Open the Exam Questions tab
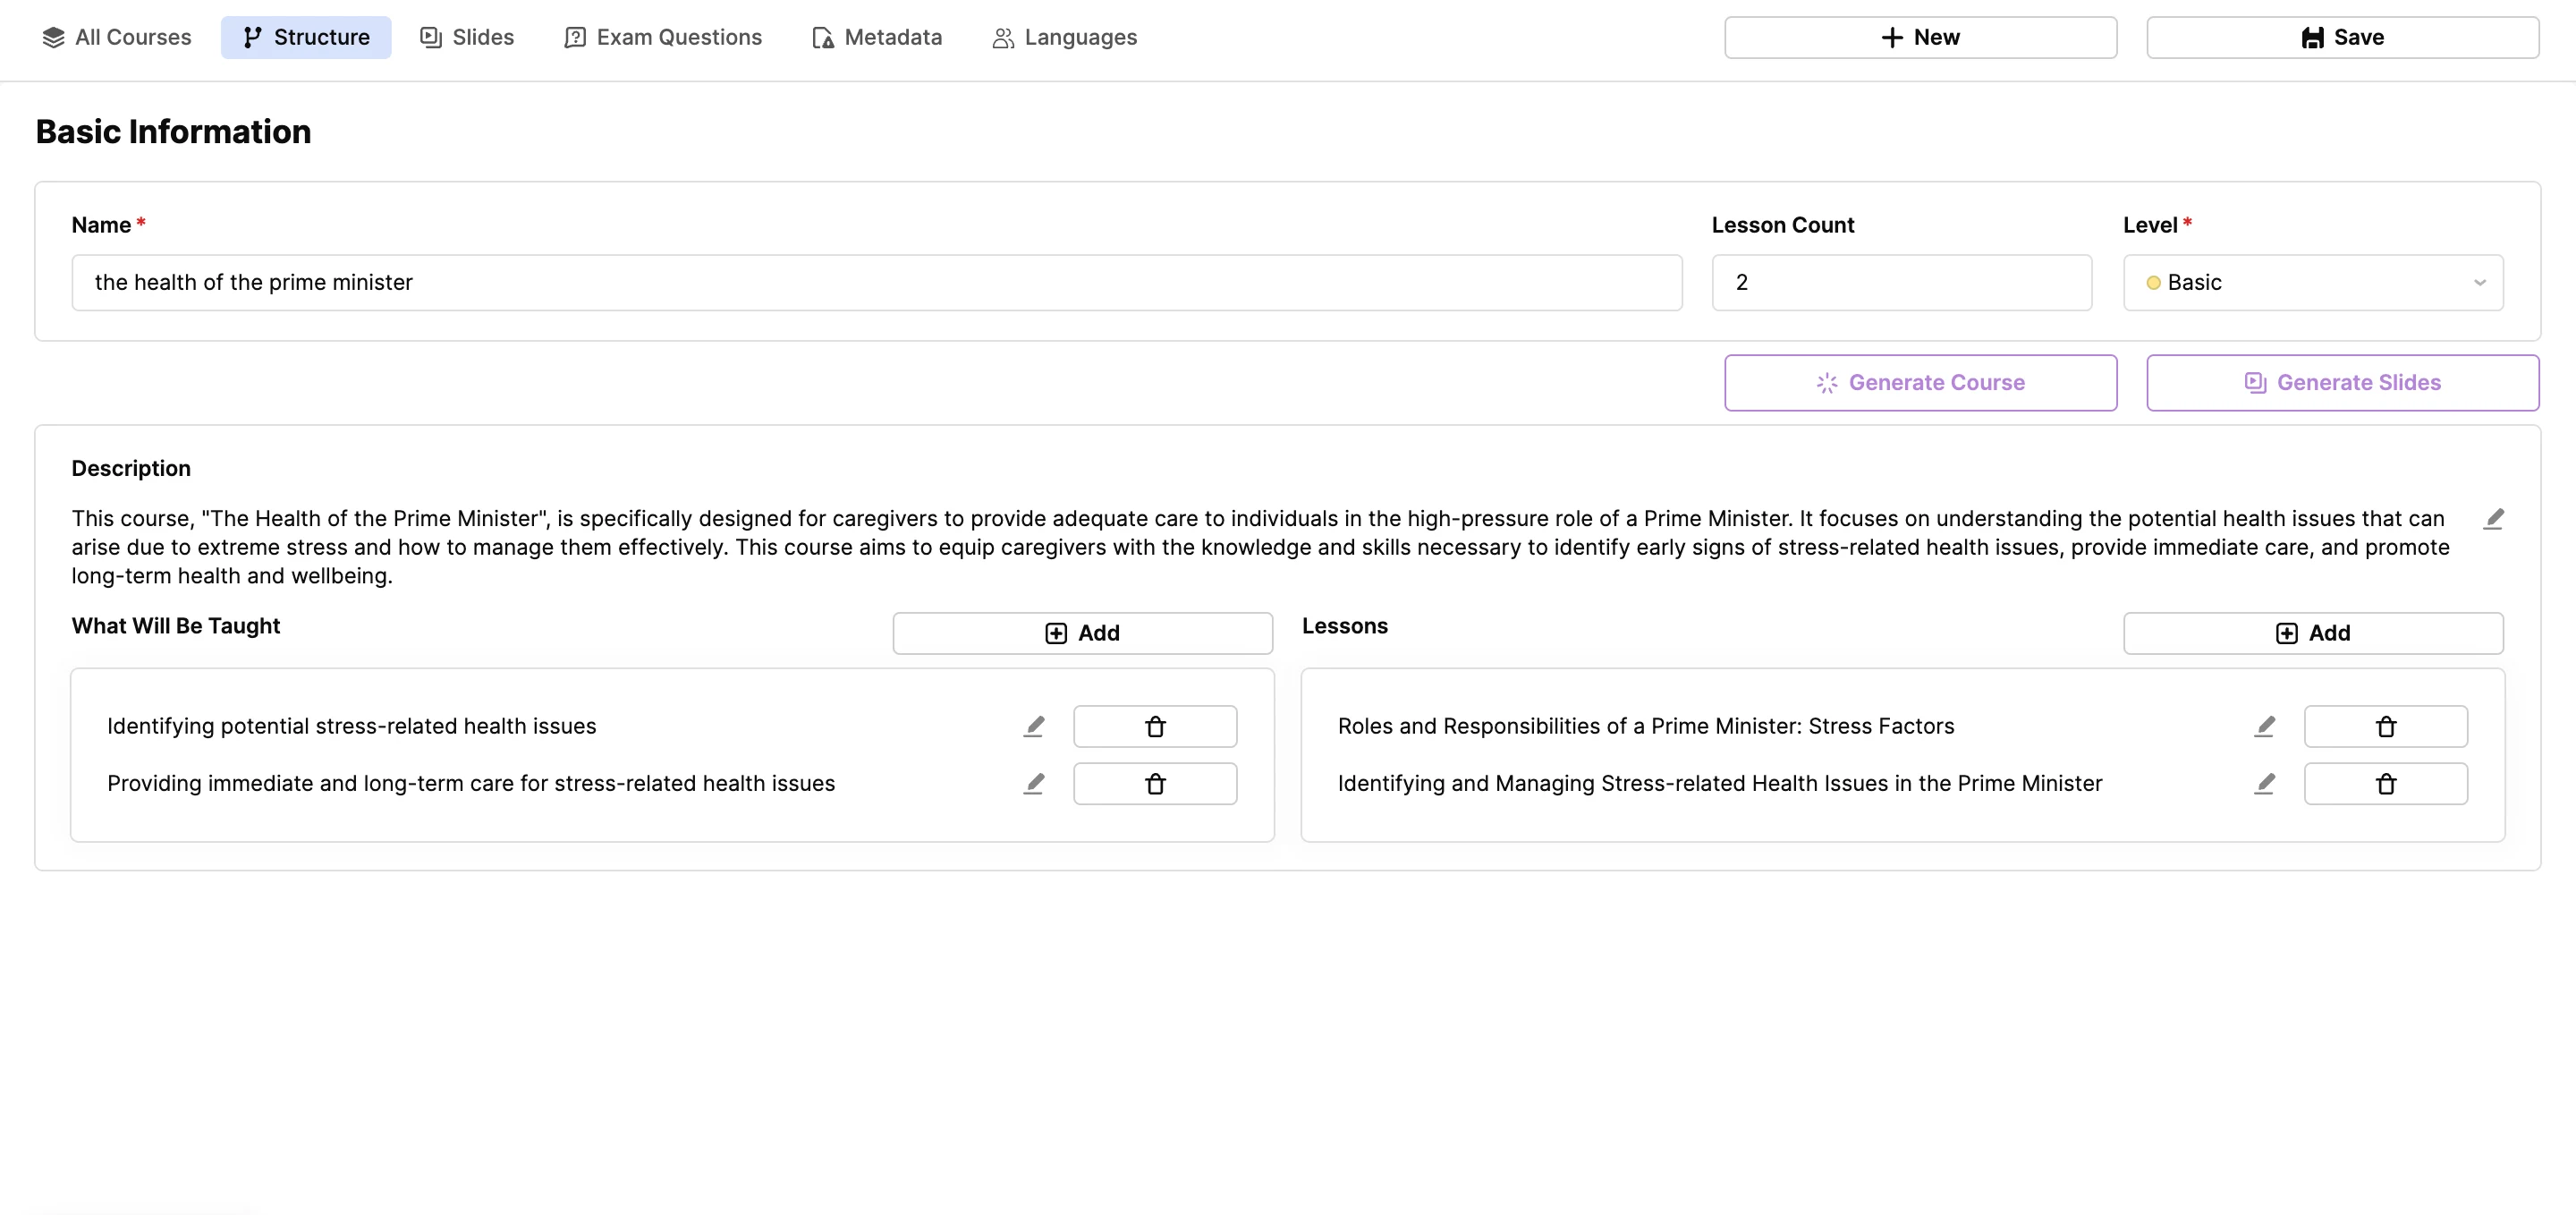This screenshot has height=1215, width=2576. pos(663,37)
